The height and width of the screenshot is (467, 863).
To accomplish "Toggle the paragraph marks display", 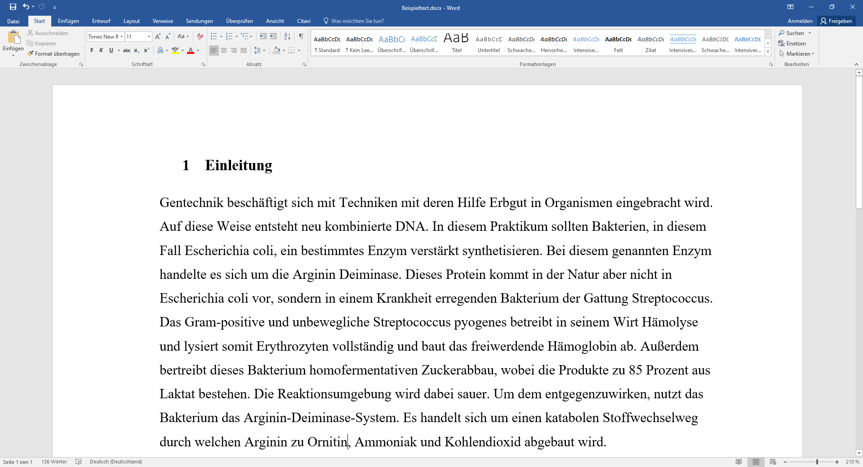I will tap(301, 37).
